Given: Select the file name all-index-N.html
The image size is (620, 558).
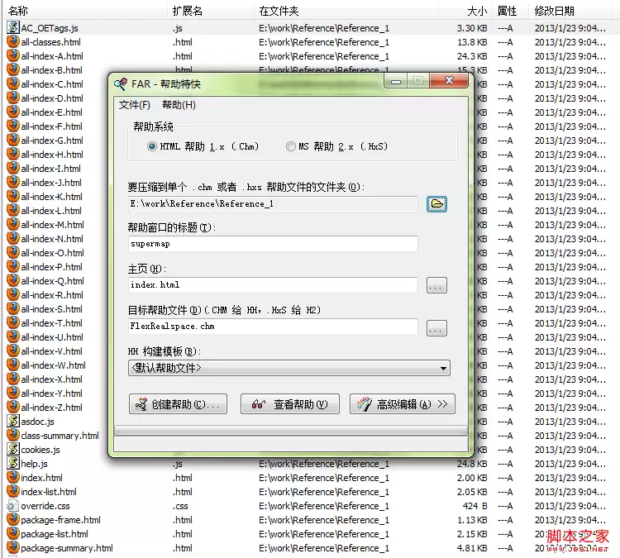Looking at the screenshot, I should click(x=52, y=239).
